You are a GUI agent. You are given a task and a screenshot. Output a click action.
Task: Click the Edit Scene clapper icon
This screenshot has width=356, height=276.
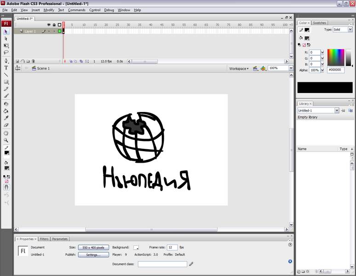tap(255, 69)
